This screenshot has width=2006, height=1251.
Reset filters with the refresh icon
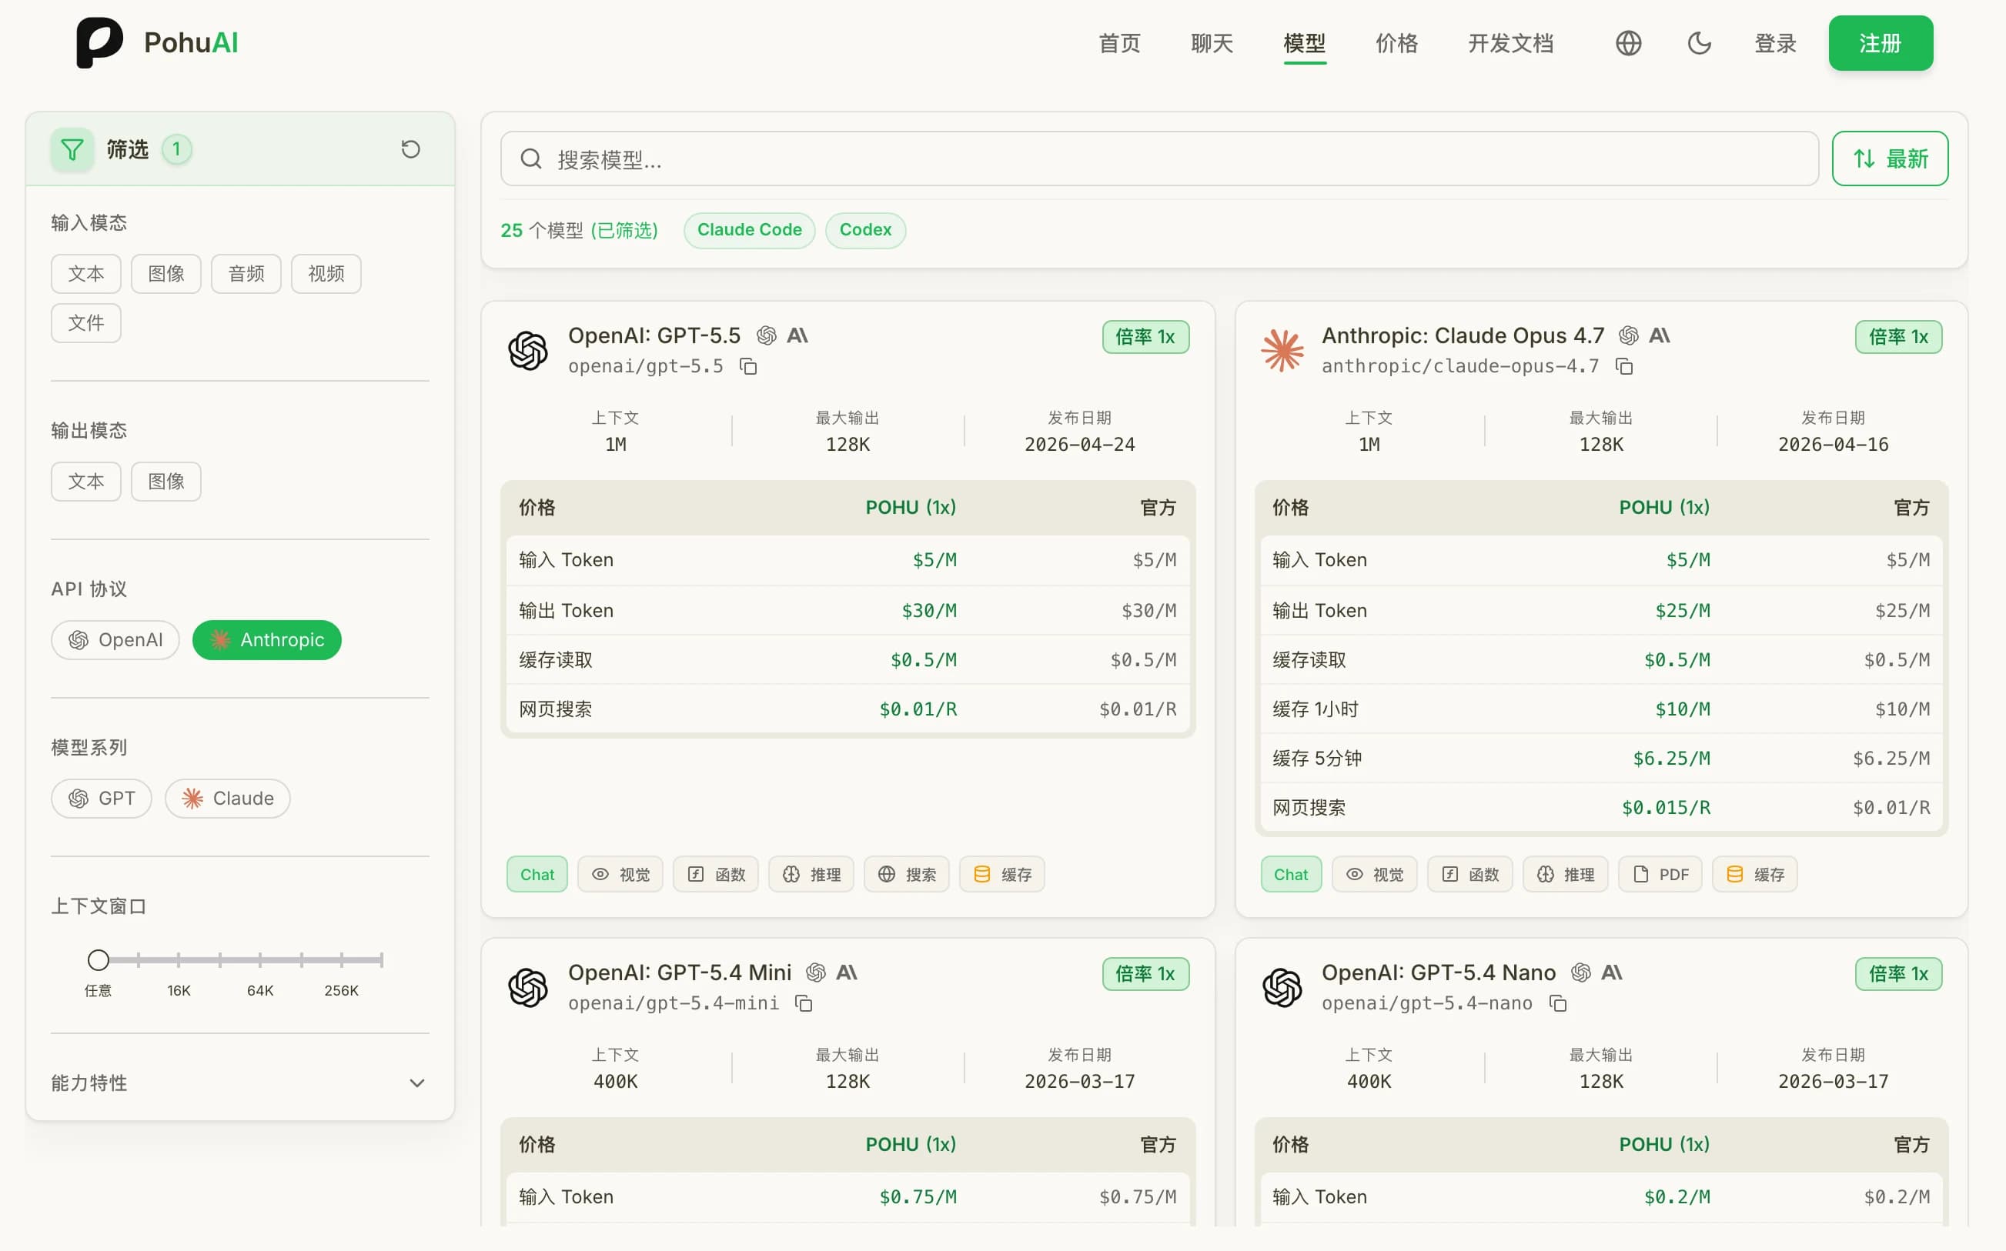[410, 149]
